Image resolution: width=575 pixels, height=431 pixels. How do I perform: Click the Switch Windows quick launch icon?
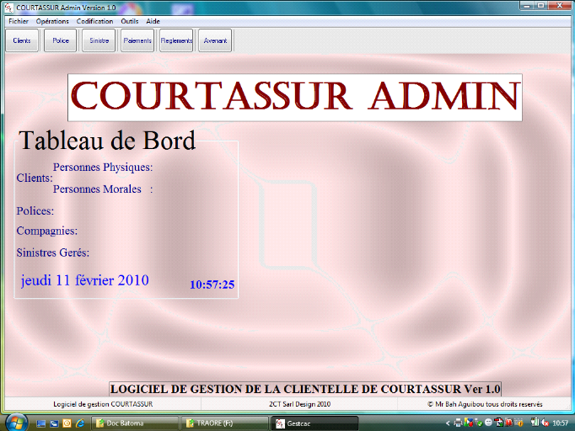[54, 423]
